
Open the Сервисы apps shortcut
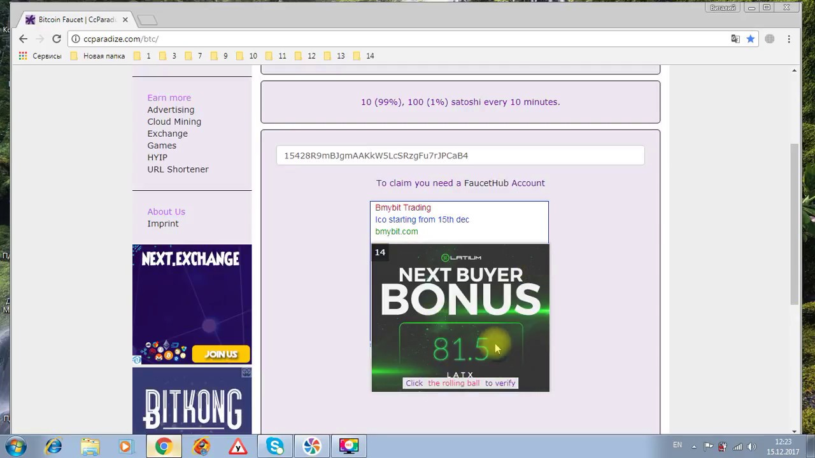pyautogui.click(x=40, y=56)
